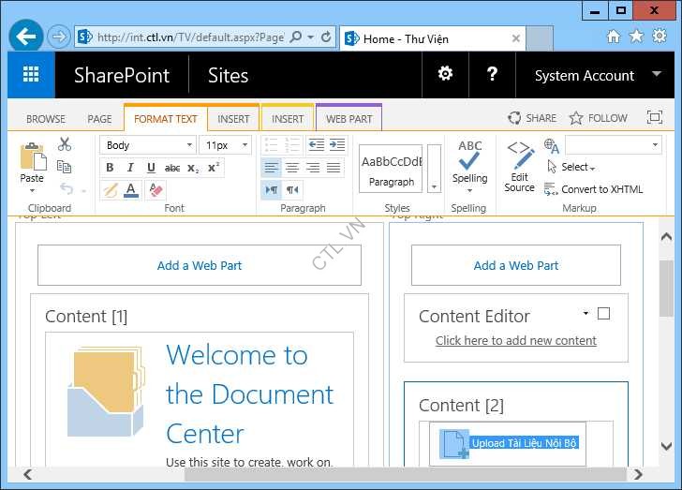Viewport: 682px width, 490px height.
Task: Click the Edit Source icon
Action: [x=520, y=167]
